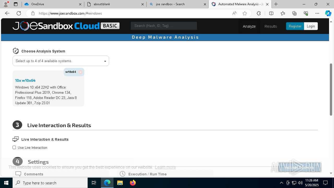
Task: Click the Search Hash, ID, Tag field
Action: pos(164,26)
